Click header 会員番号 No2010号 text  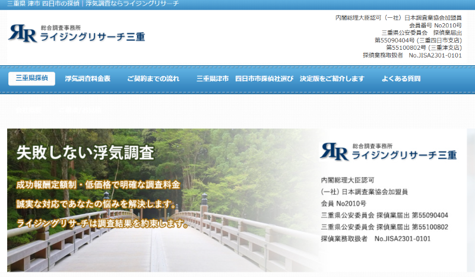(435, 26)
